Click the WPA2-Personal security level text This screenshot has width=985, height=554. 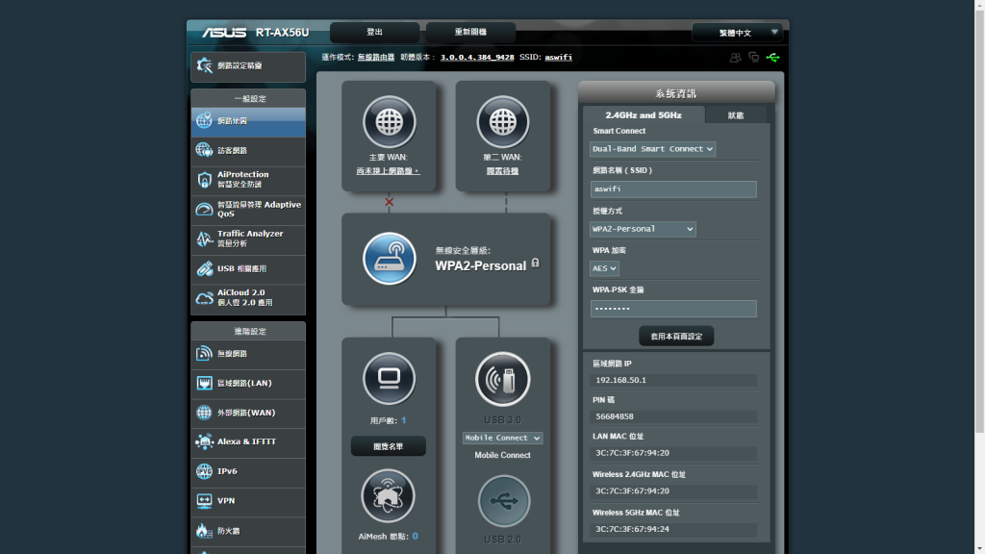(481, 265)
